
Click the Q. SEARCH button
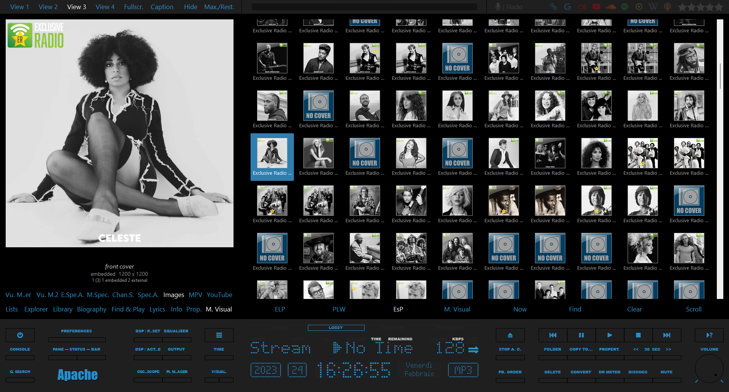pyautogui.click(x=20, y=371)
